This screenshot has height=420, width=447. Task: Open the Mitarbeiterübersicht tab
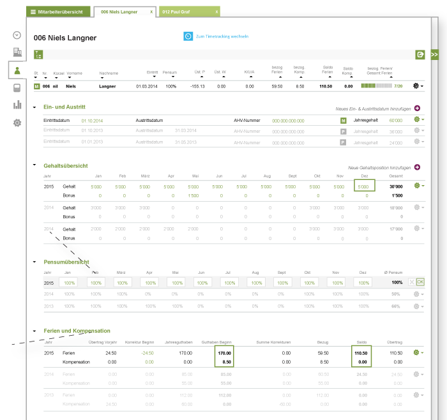[x=59, y=11]
